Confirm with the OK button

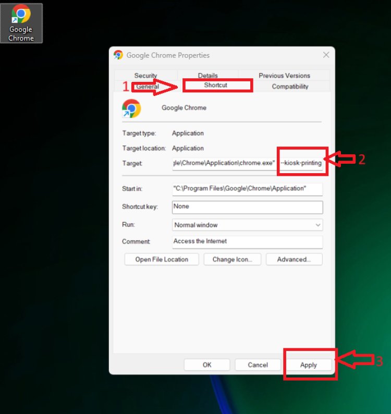207,365
